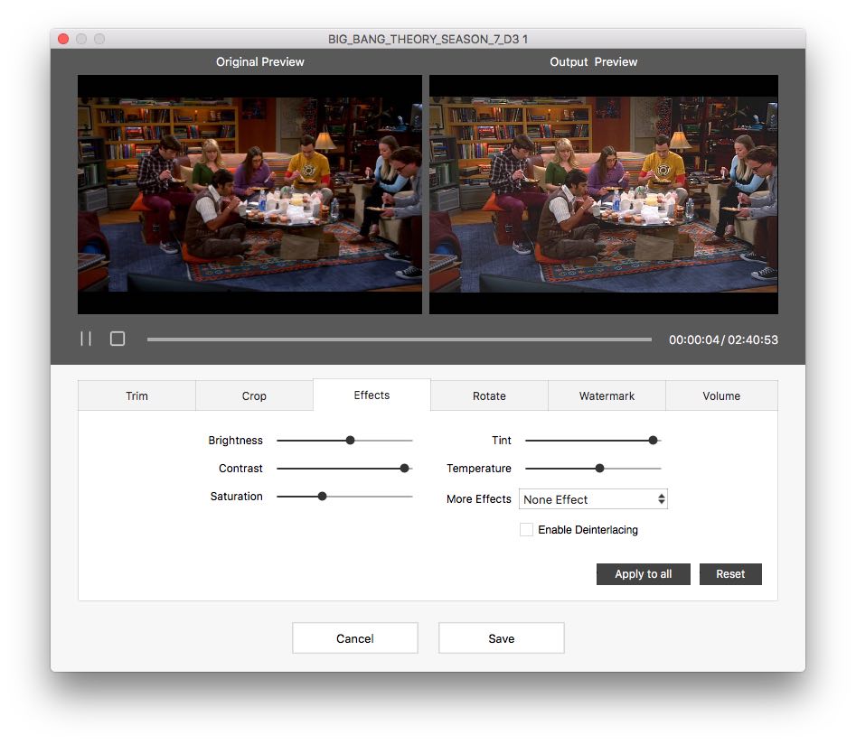856x744 pixels.
Task: Click the Output Preview video frame
Action: coord(603,194)
